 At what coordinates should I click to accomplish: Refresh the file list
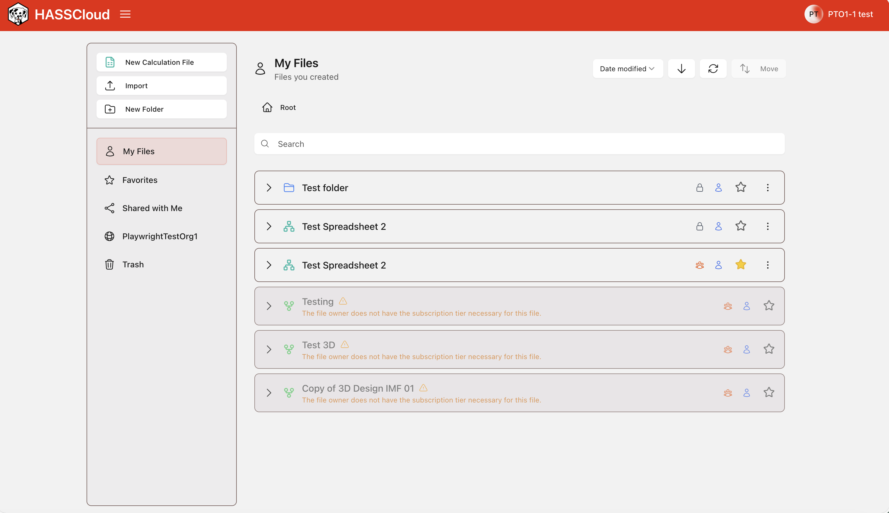(713, 69)
